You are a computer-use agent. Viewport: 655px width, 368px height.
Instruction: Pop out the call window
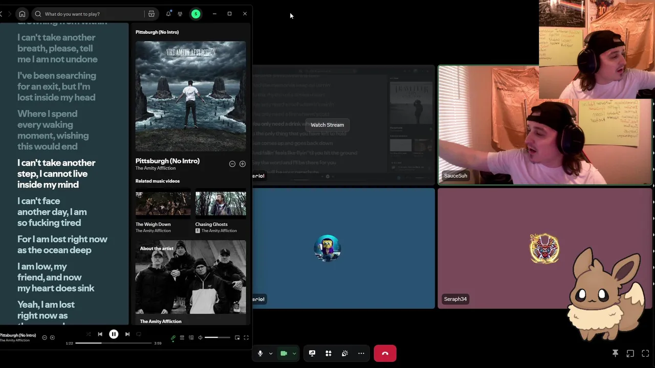[630, 353]
